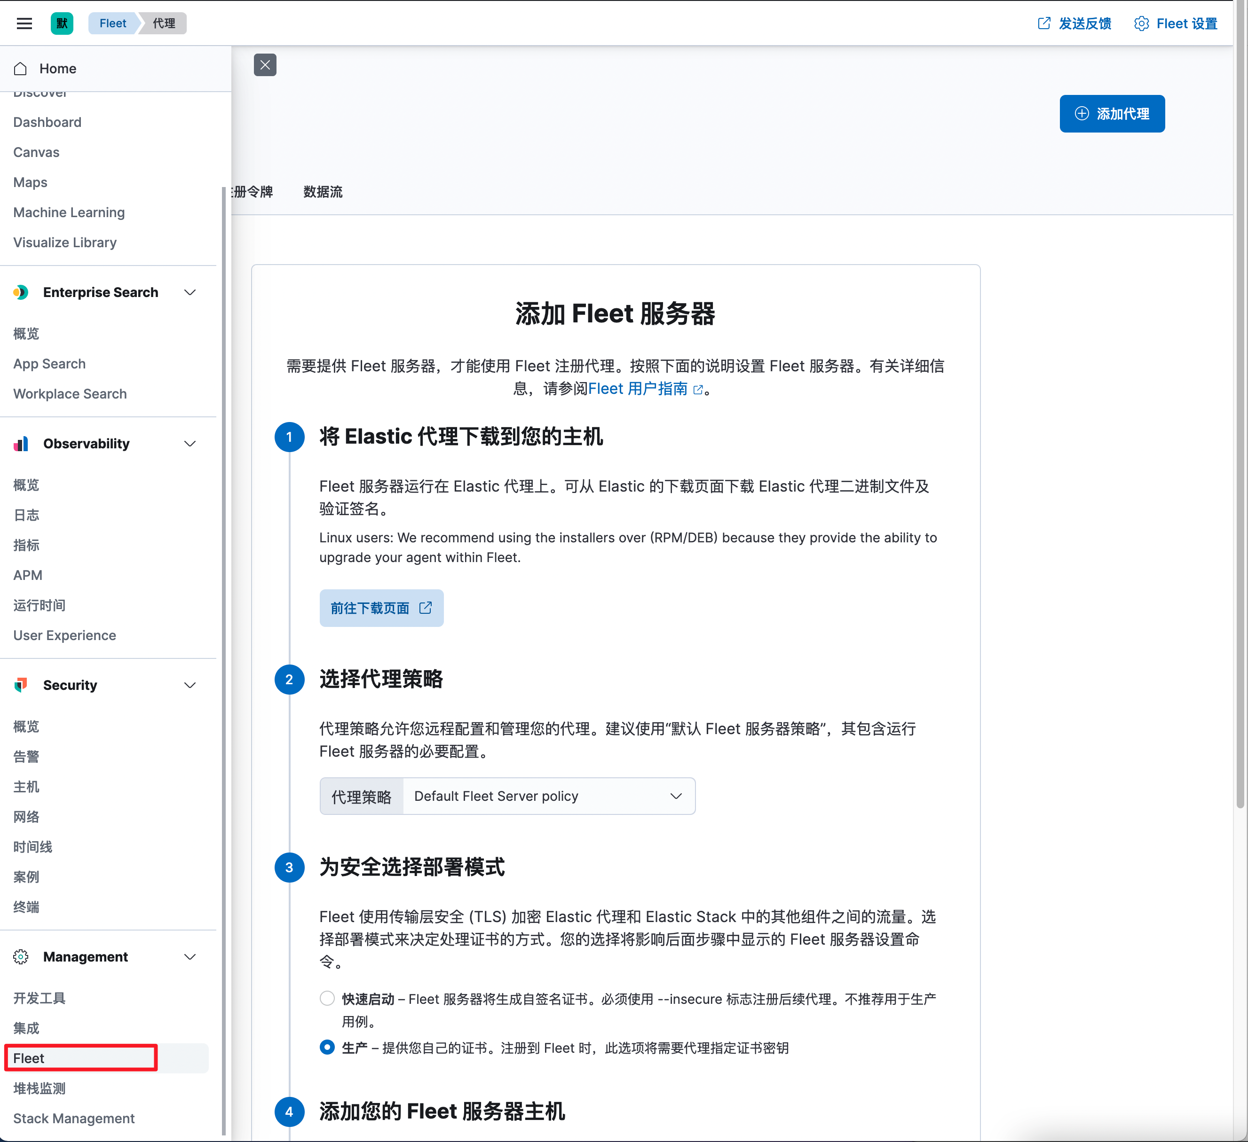Click the Enterprise Search logo icon
Screen dimensions: 1248x1142
tap(20, 292)
